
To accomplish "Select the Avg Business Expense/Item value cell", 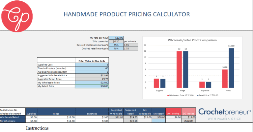I will coord(92,72).
